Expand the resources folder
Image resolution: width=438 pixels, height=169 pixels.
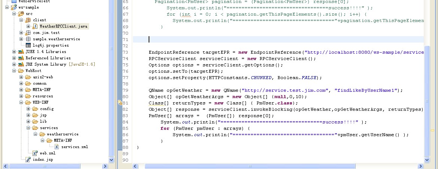pyautogui.click(x=21, y=96)
